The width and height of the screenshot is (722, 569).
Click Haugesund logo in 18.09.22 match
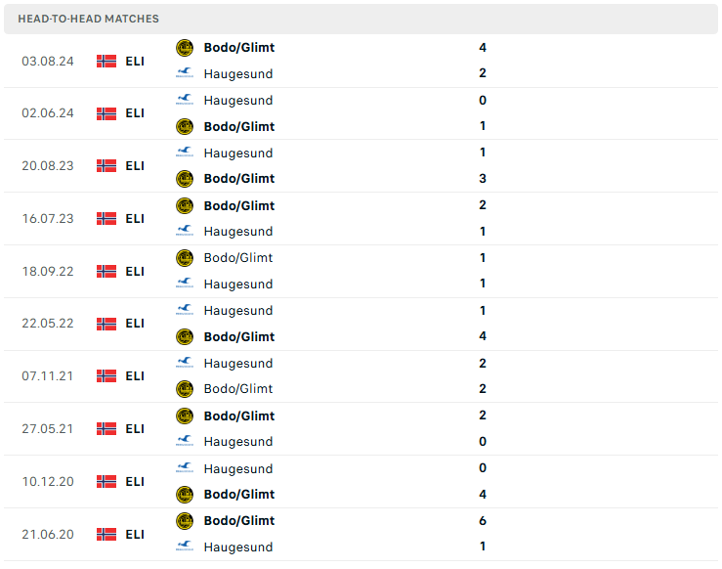pyautogui.click(x=185, y=284)
